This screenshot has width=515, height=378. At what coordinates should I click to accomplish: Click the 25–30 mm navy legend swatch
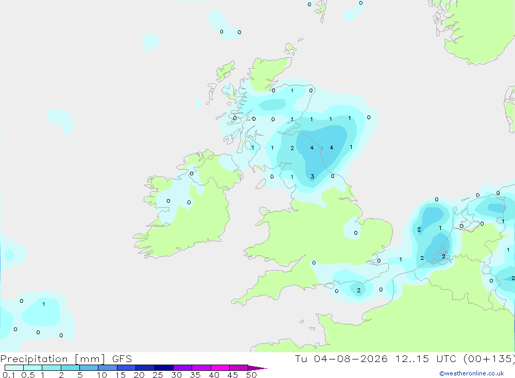tap(164, 368)
